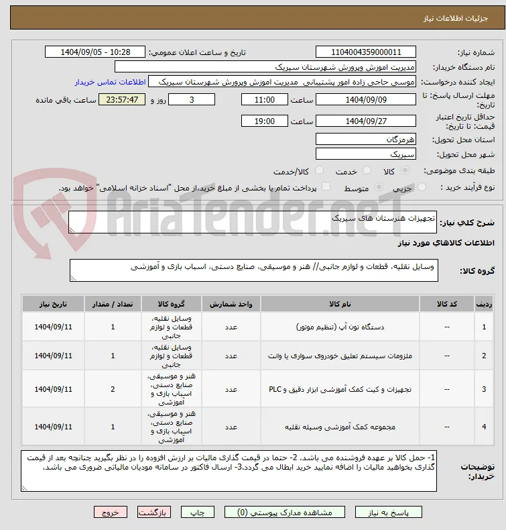The height and width of the screenshot is (530, 506).
Task: Click the remaining days field showing 3
Action: pyautogui.click(x=192, y=100)
